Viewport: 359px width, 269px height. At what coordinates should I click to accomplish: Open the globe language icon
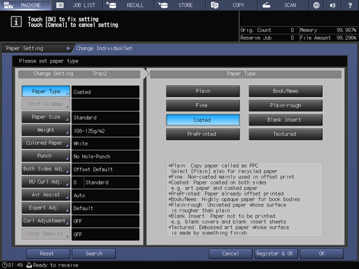click(x=316, y=5)
